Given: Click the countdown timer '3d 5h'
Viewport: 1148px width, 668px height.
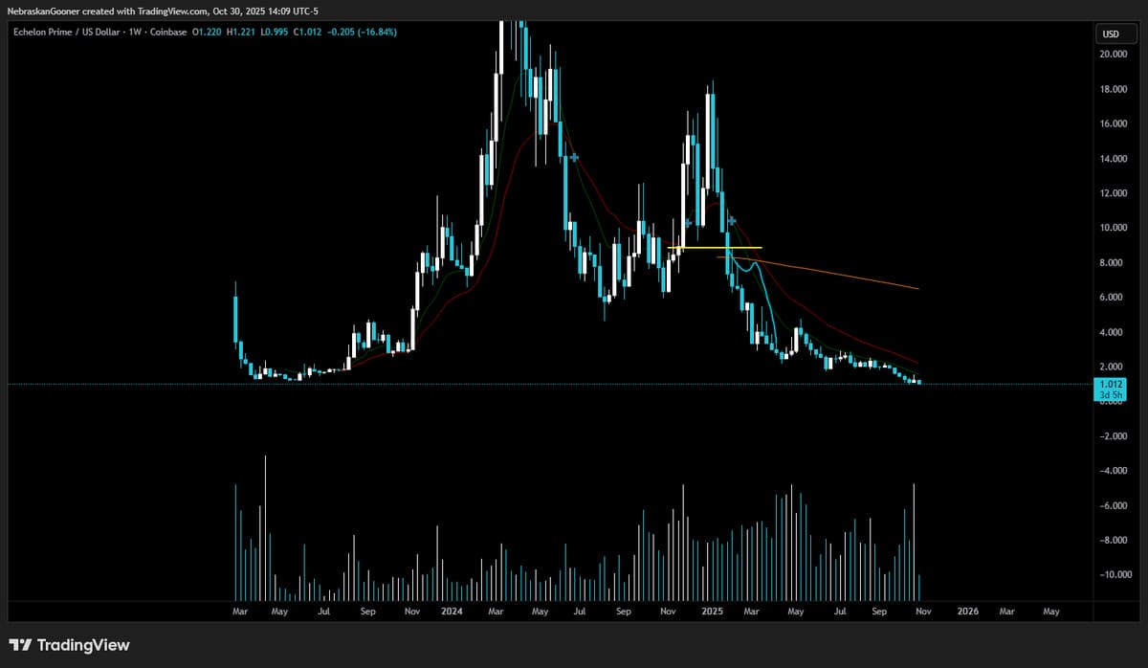Looking at the screenshot, I should pos(1110,393).
